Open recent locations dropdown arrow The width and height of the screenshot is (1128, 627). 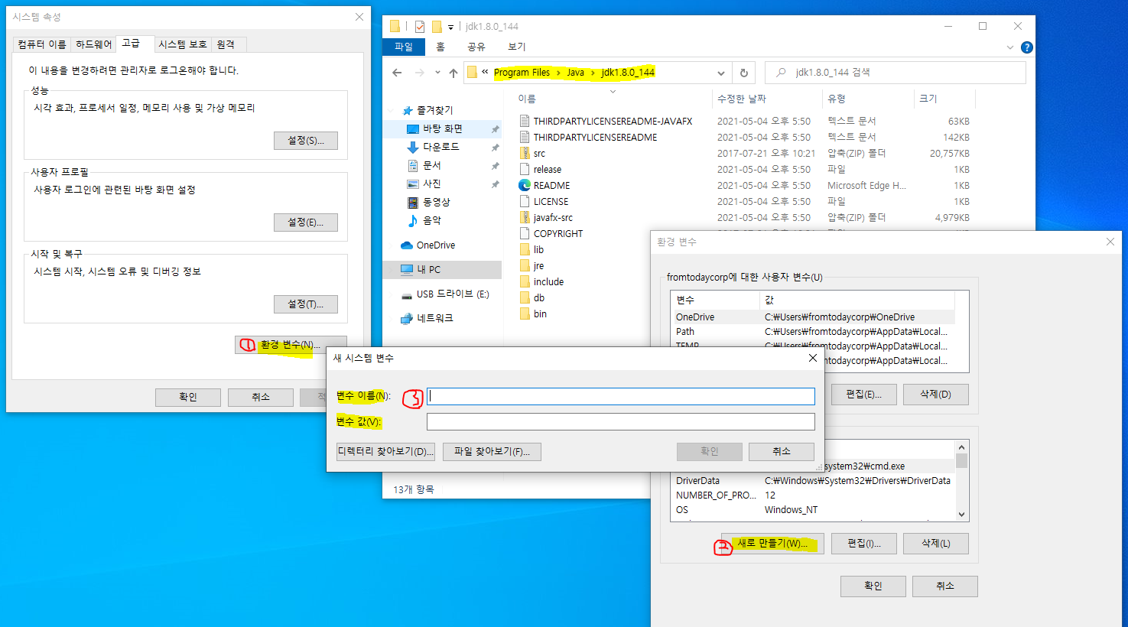(437, 73)
